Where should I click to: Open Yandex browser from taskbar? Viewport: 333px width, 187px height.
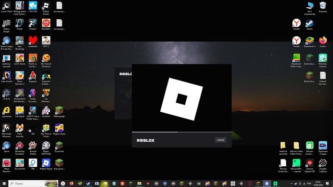click(63, 183)
